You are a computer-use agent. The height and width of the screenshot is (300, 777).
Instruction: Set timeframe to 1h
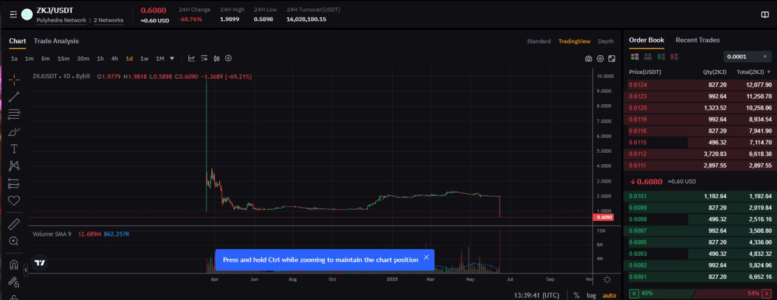(x=100, y=59)
